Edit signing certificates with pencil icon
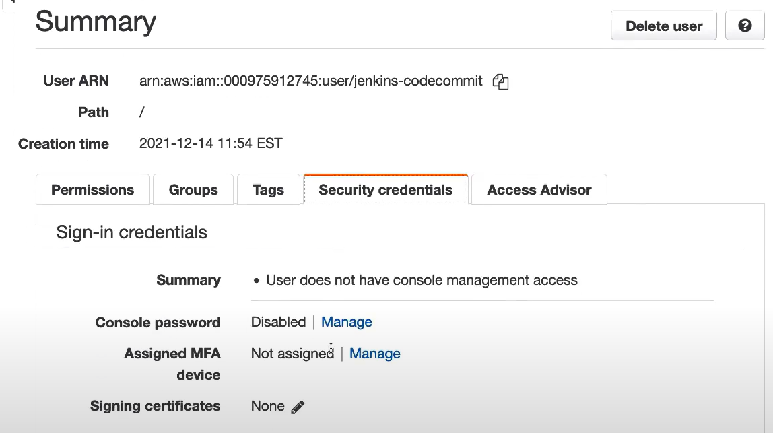This screenshot has height=433, width=773. 298,407
